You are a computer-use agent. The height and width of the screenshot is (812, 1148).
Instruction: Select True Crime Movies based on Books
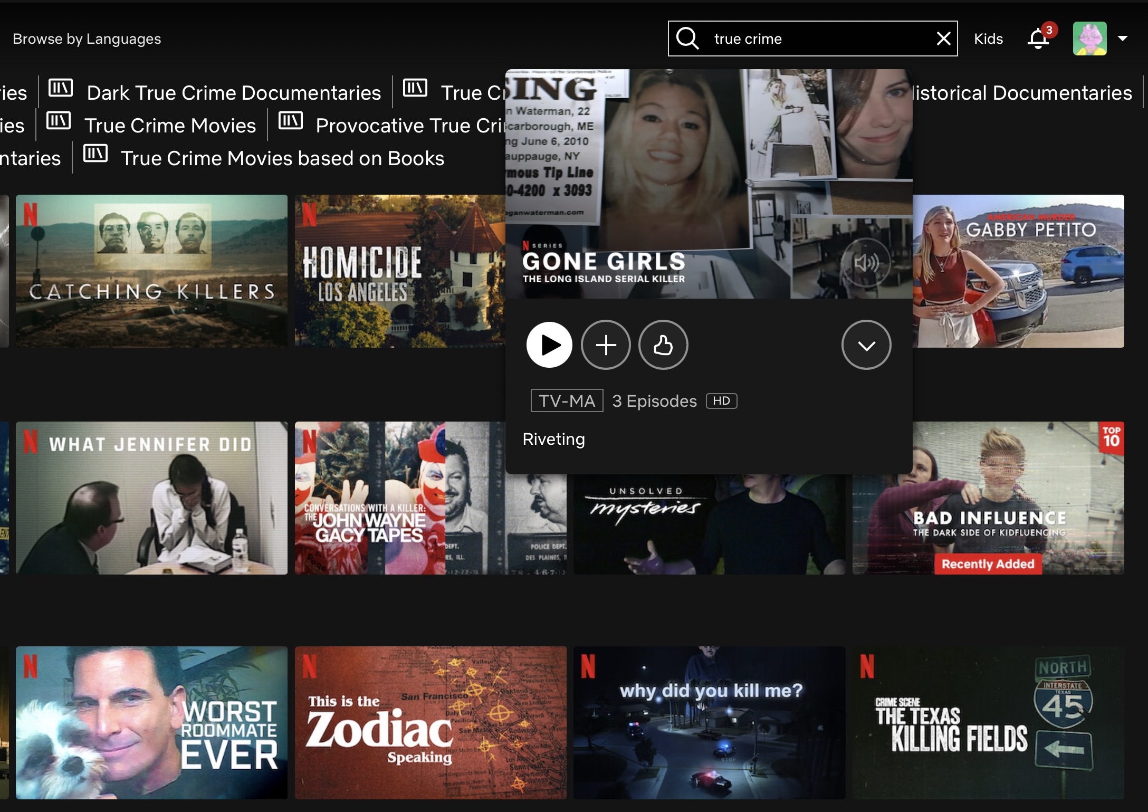point(283,158)
